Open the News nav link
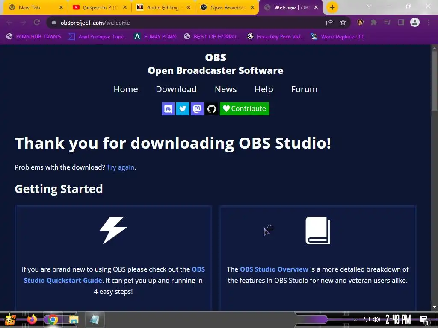This screenshot has height=328, width=438. point(226,89)
